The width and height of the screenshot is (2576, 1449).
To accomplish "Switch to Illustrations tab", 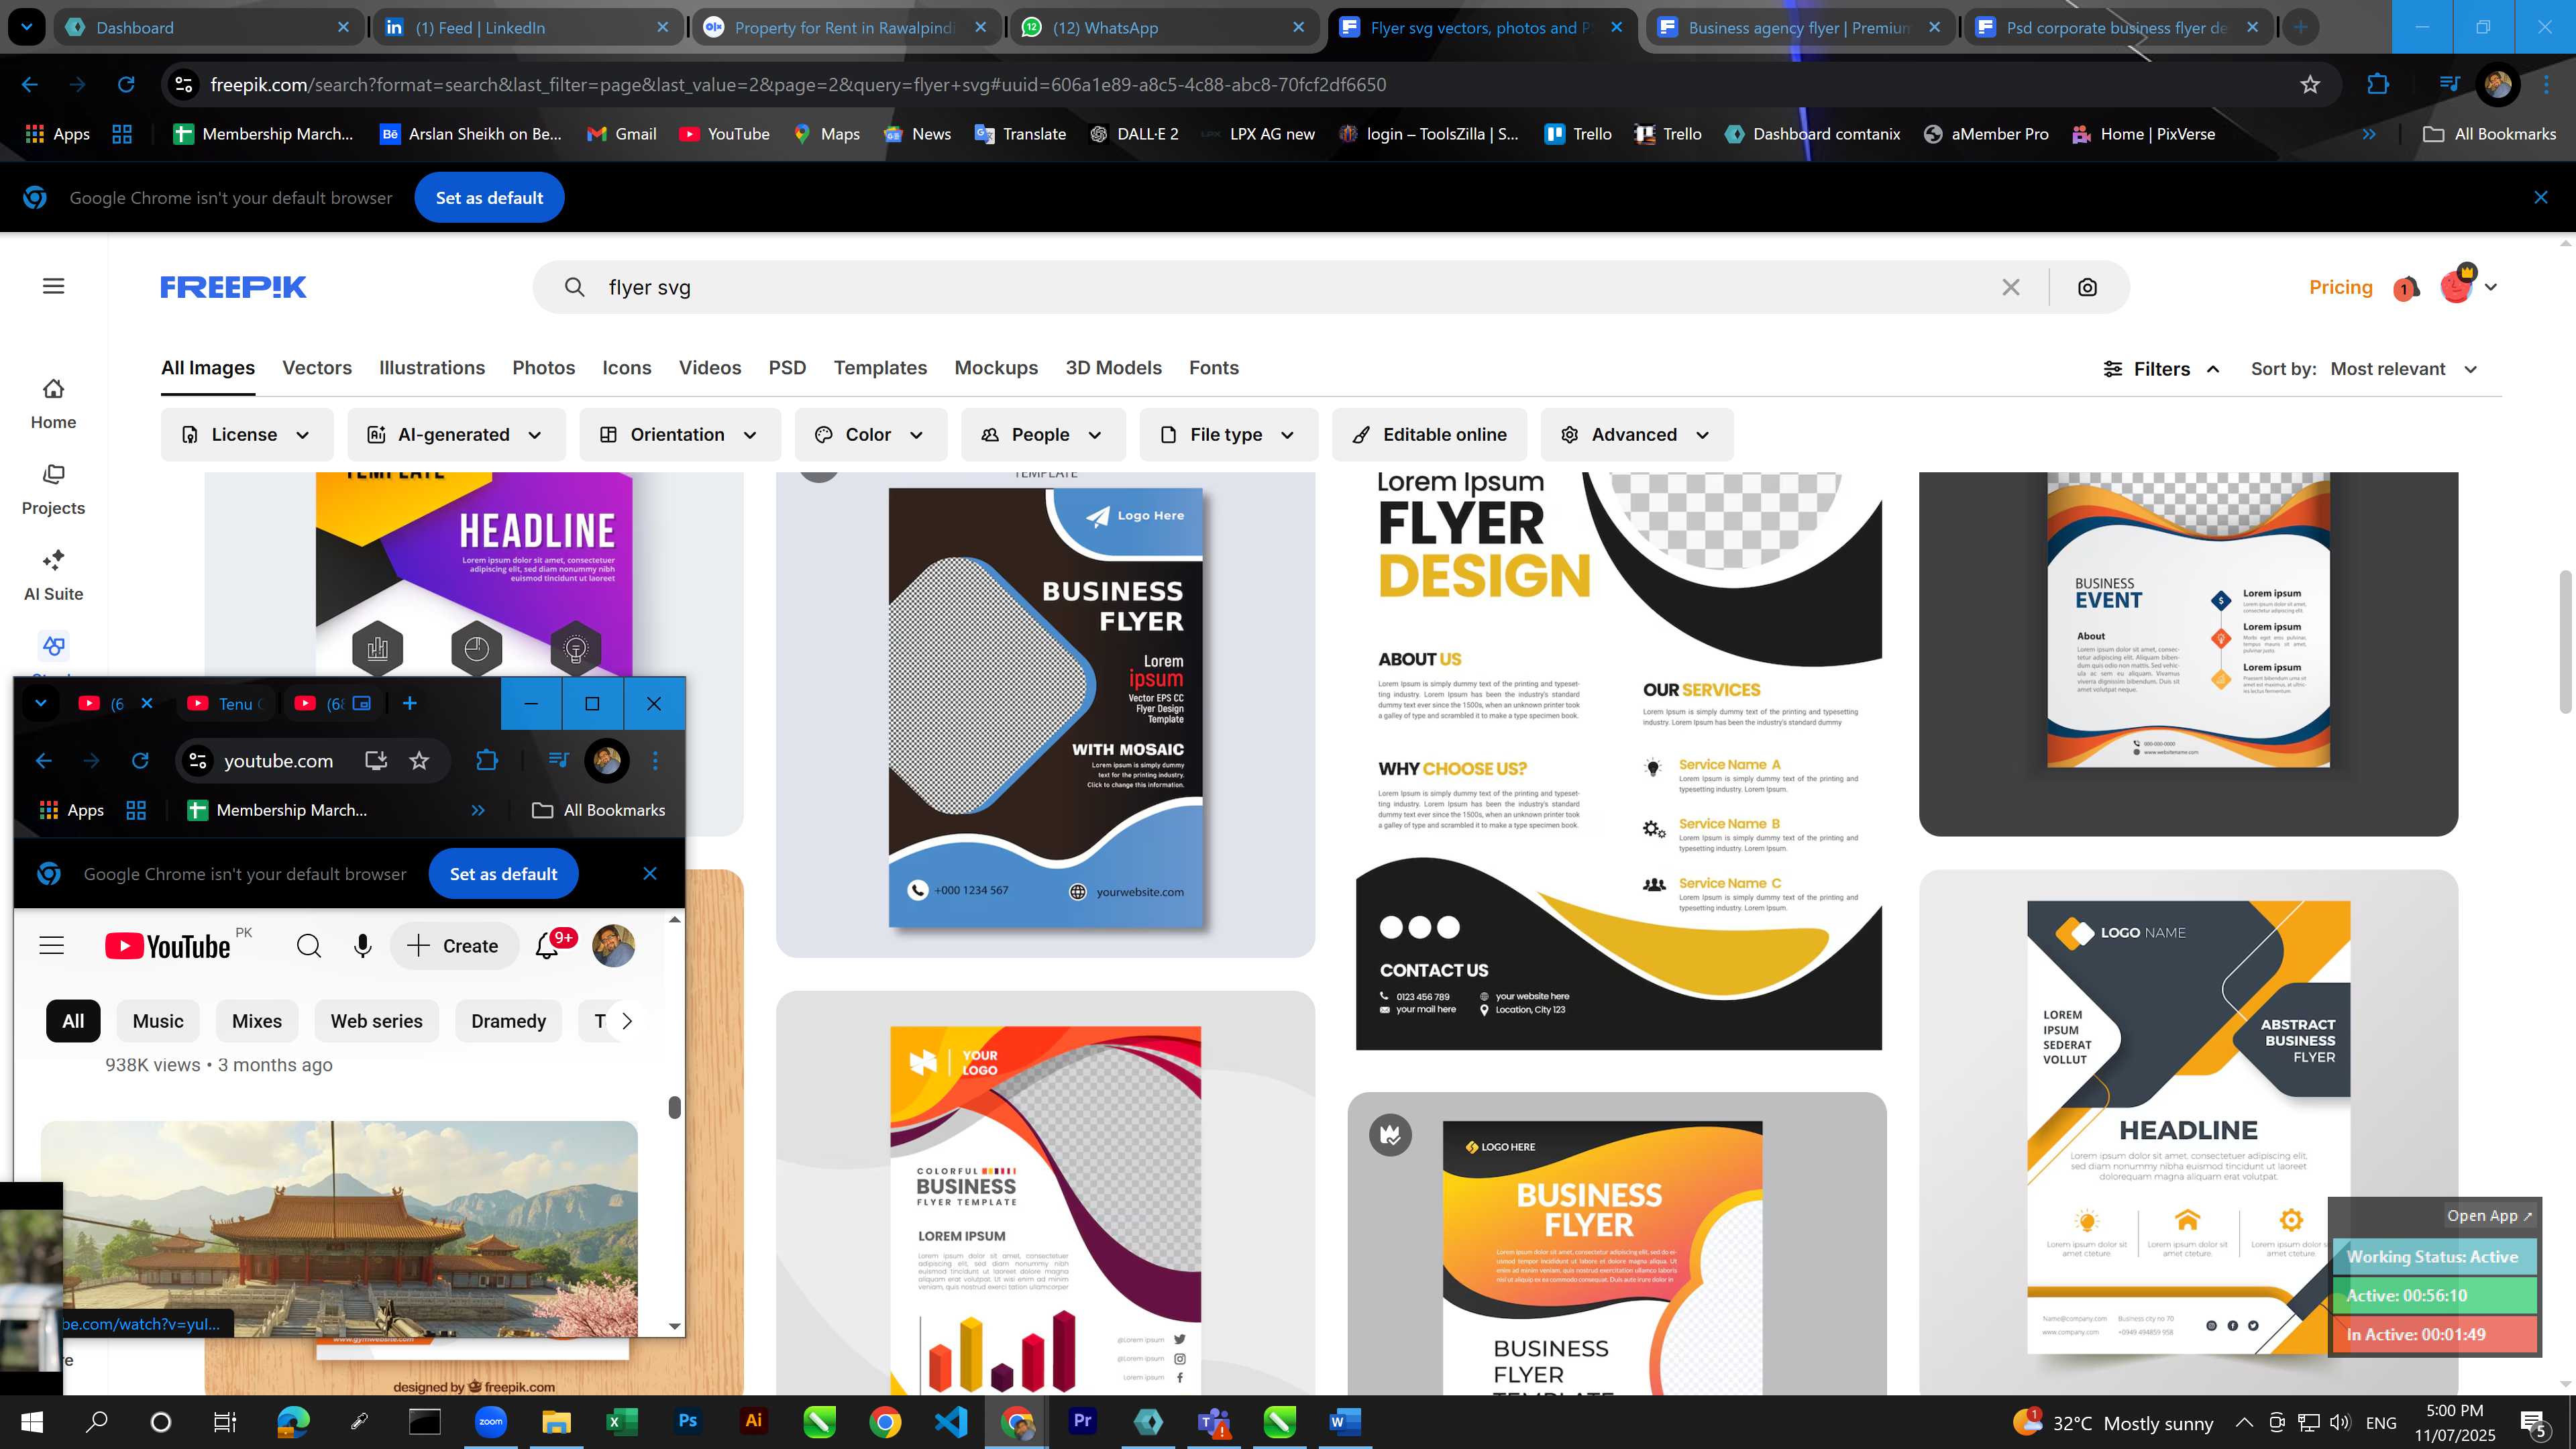I will (432, 368).
